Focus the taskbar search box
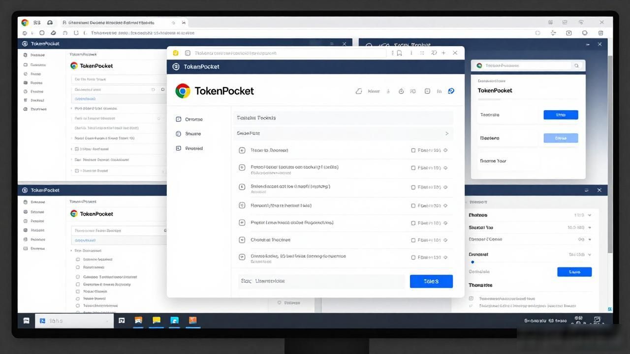This screenshot has width=630, height=354. [75, 321]
